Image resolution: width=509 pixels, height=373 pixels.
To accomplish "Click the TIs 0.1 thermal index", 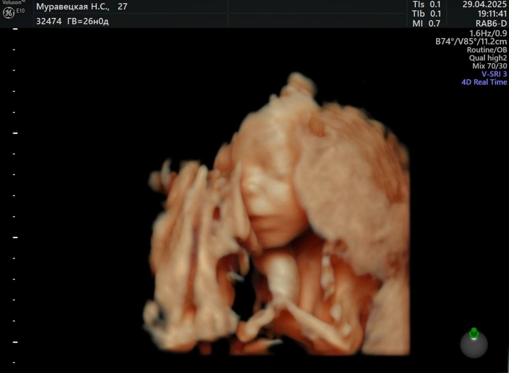I will pyautogui.click(x=427, y=4).
